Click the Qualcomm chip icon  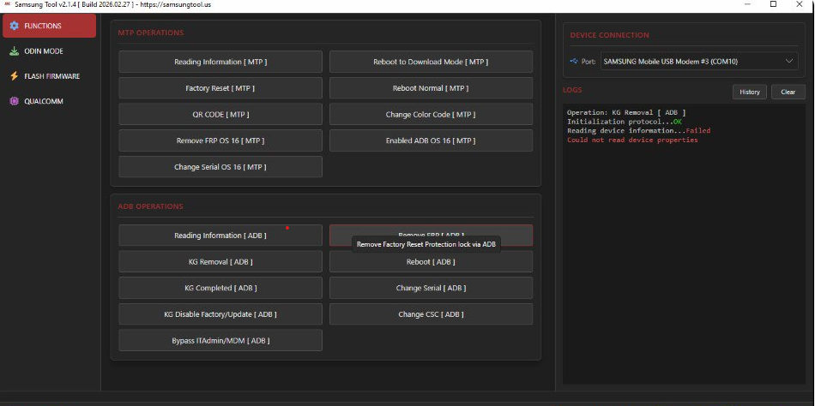[x=14, y=101]
